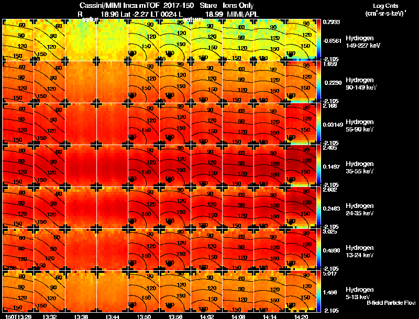Select the 14:08 time tick label
Image resolution: width=419 pixels, height=319 pixels.
[x=238, y=316]
